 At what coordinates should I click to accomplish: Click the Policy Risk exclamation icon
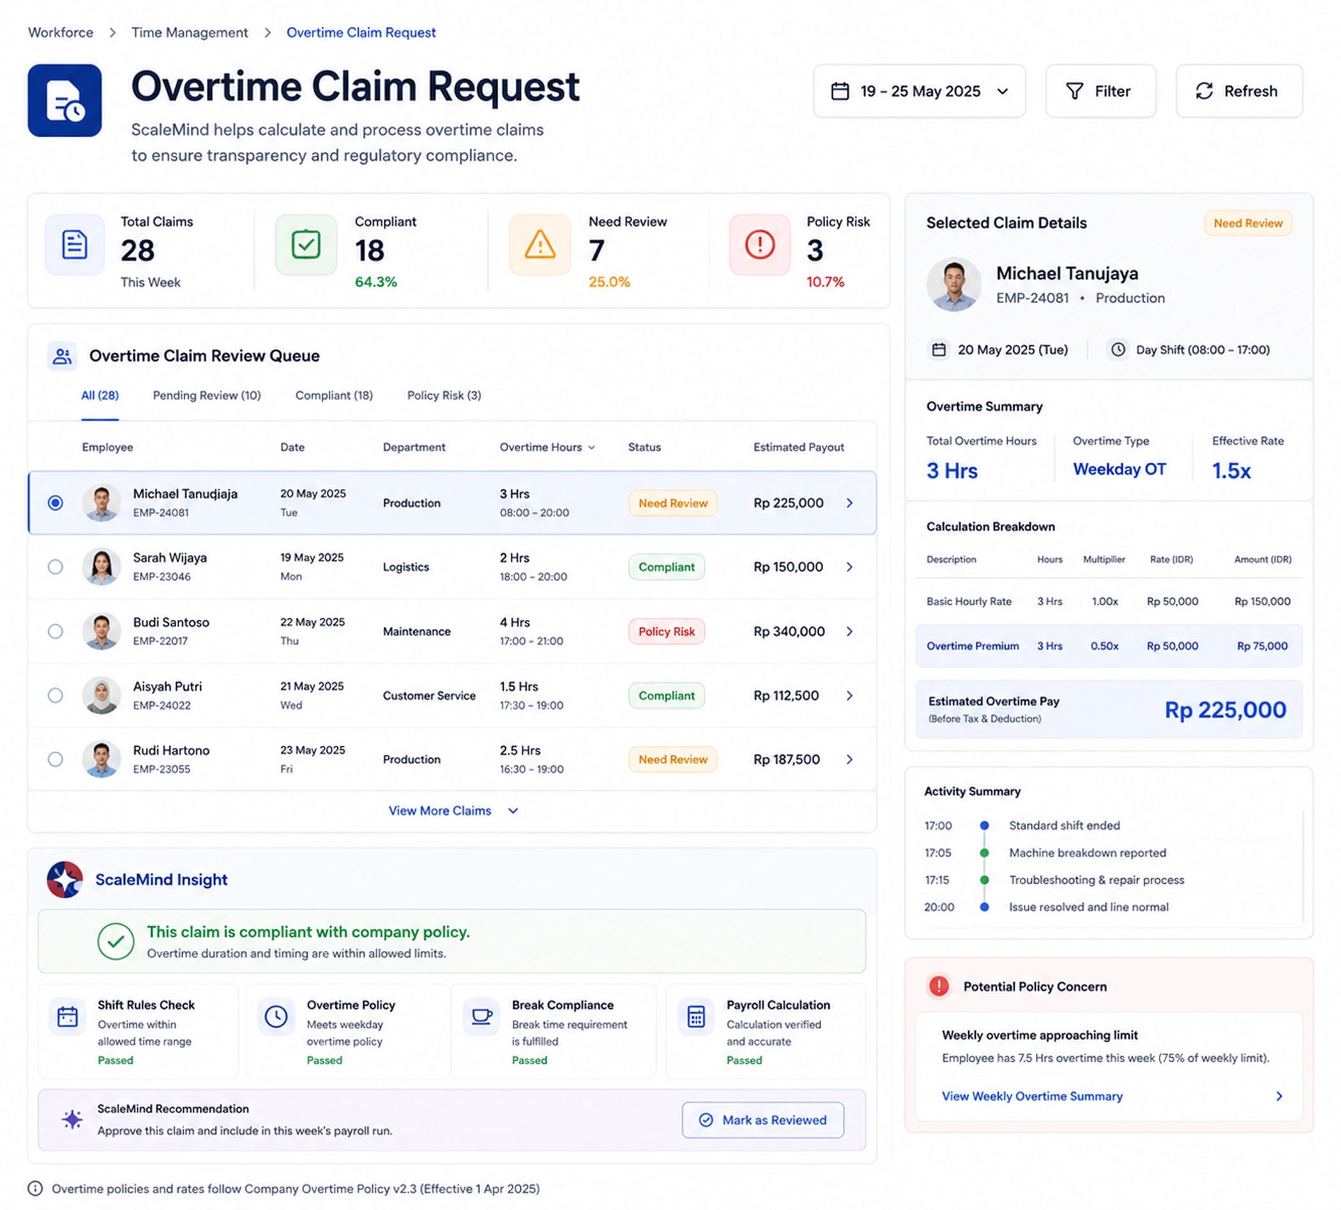(760, 244)
